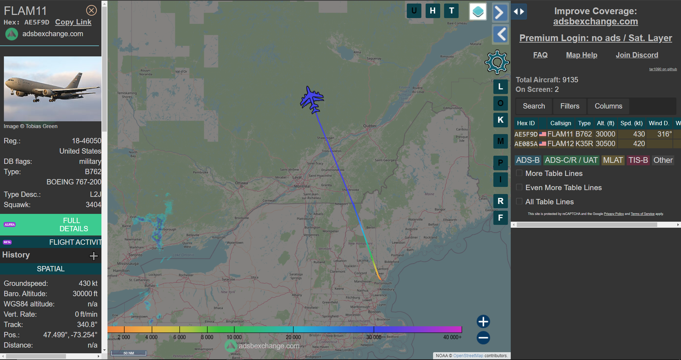Close the FLAM11 aircraft info panel
Viewport: 681px width, 360px height.
[x=92, y=10]
